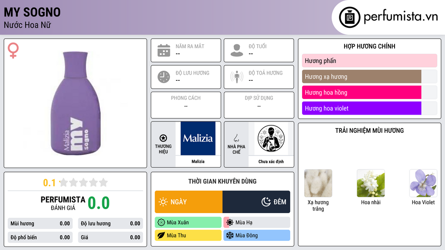The height and width of the screenshot is (250, 445).
Task: Click the Hương phấn accord bar
Action: click(369, 61)
